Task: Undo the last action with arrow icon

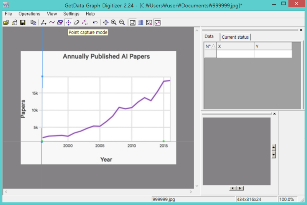Action: click(x=95, y=23)
